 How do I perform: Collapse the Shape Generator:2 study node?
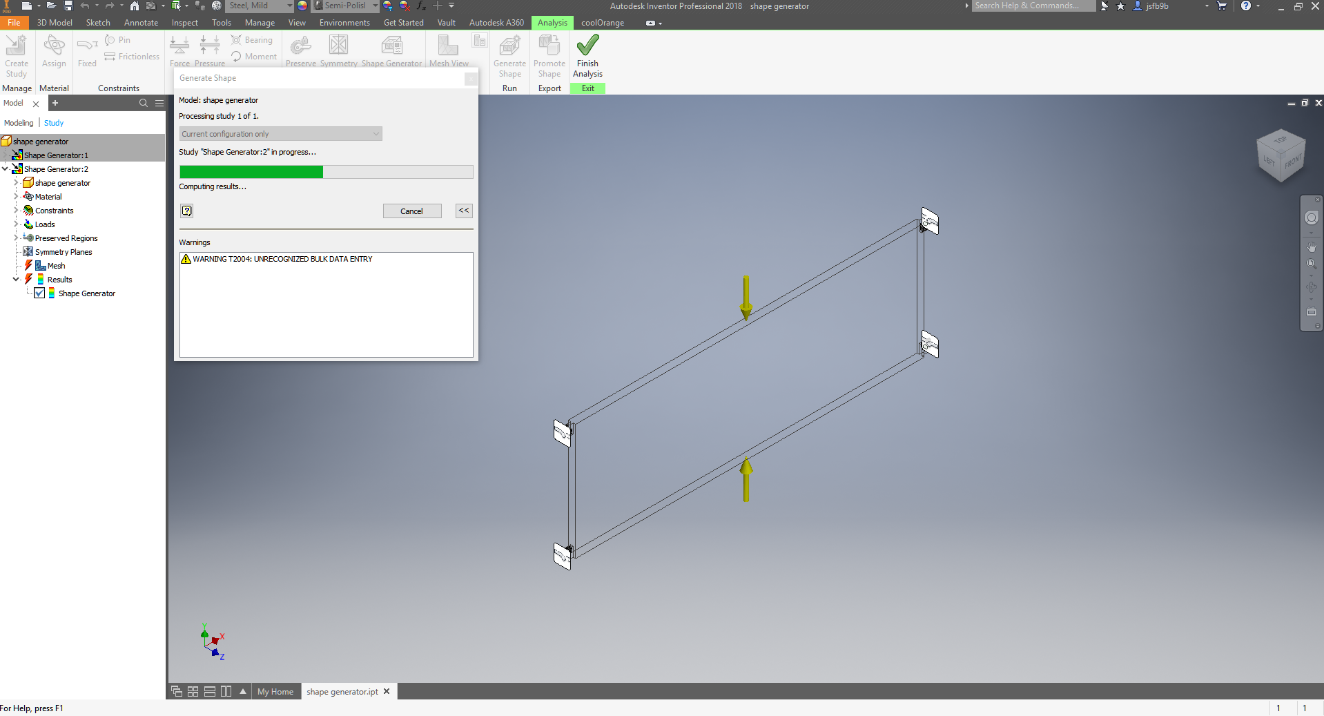click(x=5, y=168)
